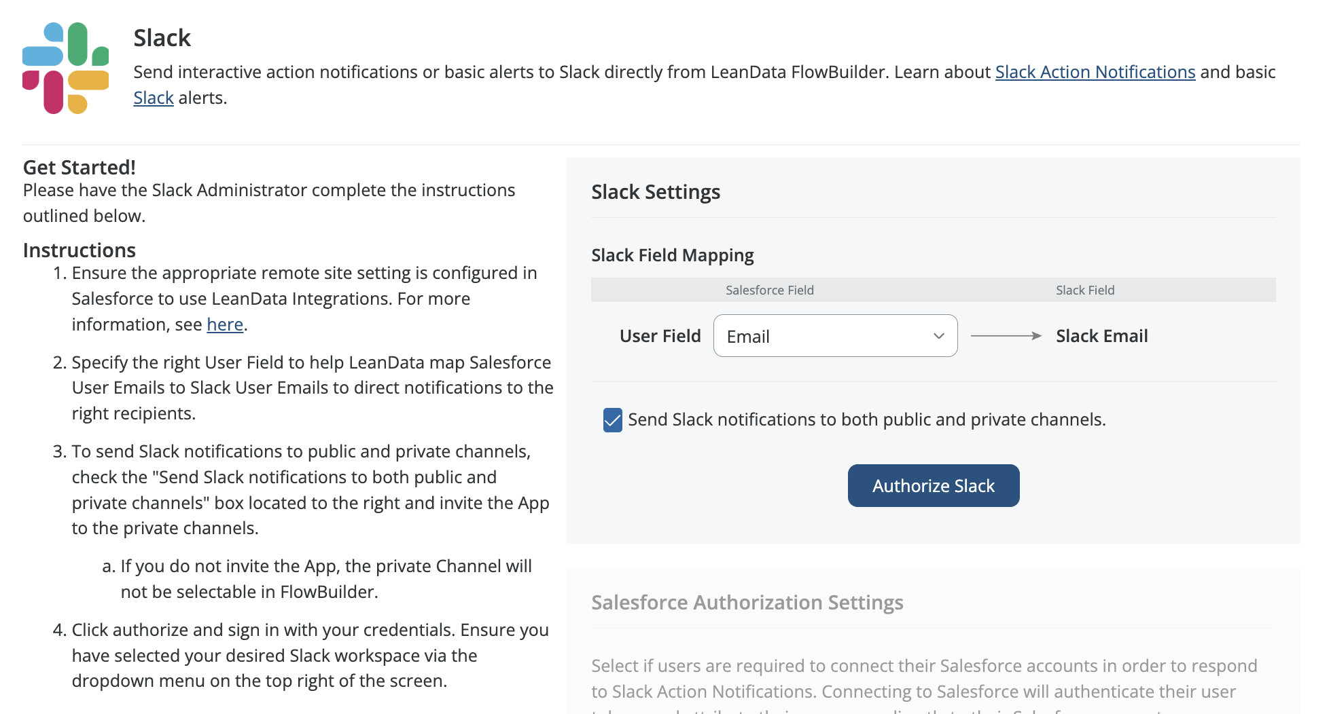Click the Authorize Slack button

(x=934, y=486)
